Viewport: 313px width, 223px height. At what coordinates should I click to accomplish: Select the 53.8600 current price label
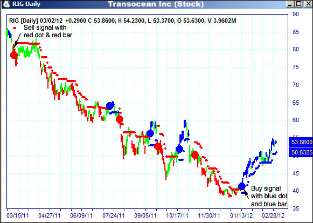tap(301, 142)
